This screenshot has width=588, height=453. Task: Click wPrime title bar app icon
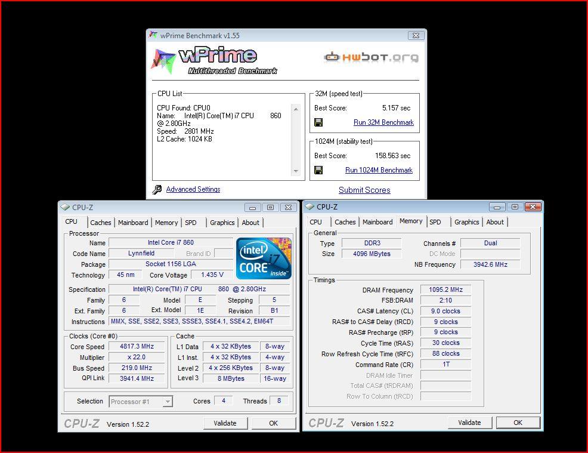[153, 35]
